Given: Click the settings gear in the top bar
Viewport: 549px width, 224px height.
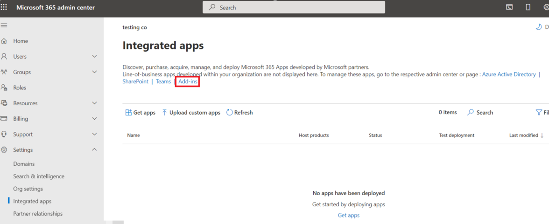Looking at the screenshot, I should pyautogui.click(x=546, y=7).
